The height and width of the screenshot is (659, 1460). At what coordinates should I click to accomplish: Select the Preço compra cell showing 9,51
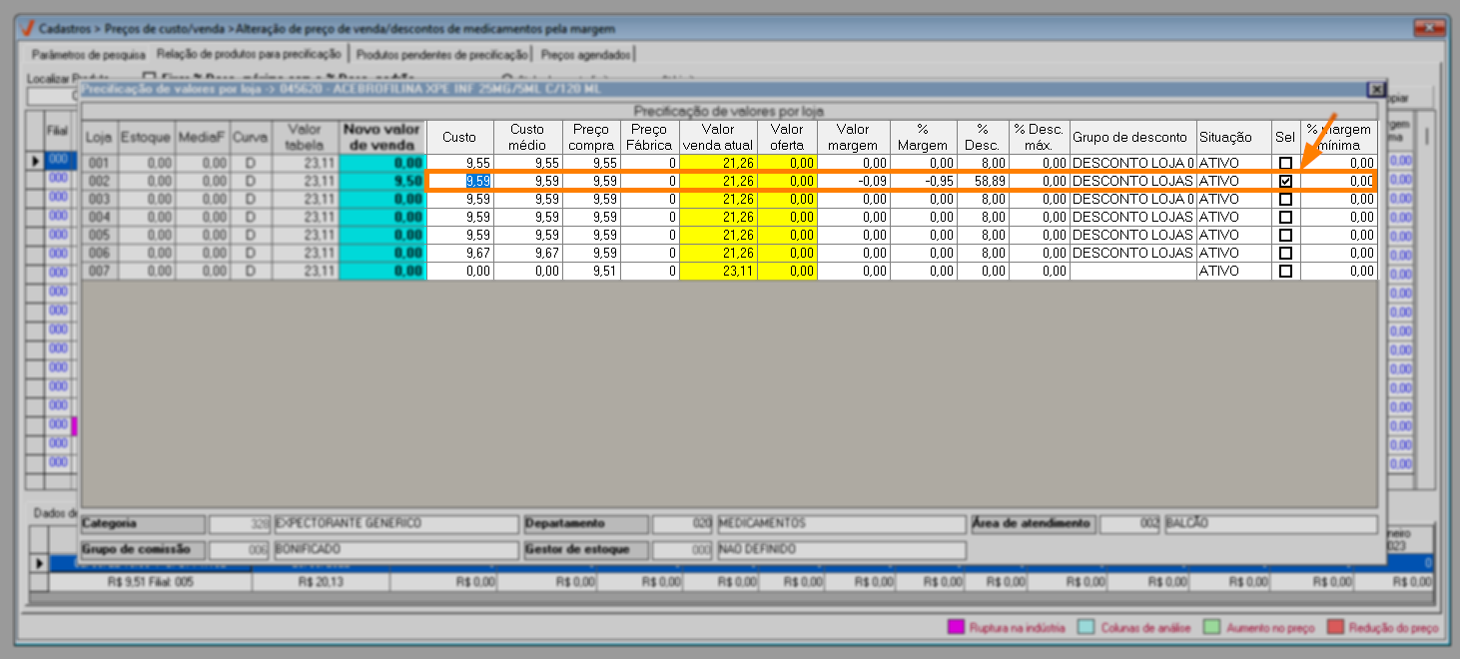tap(591, 271)
